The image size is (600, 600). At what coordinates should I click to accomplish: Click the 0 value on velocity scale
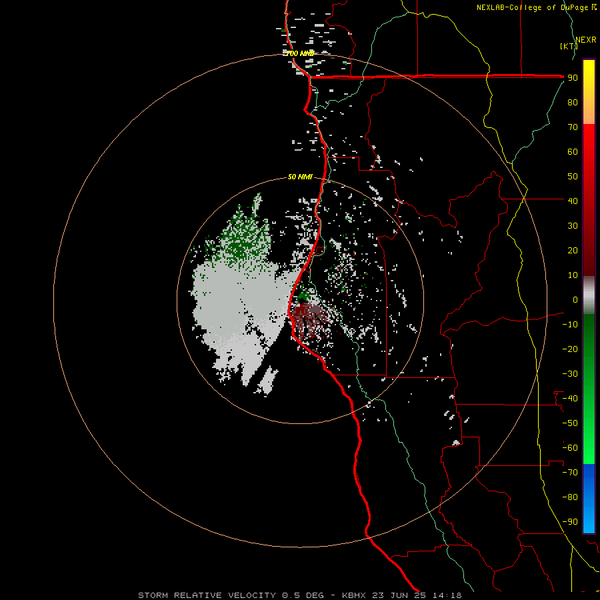tap(575, 299)
